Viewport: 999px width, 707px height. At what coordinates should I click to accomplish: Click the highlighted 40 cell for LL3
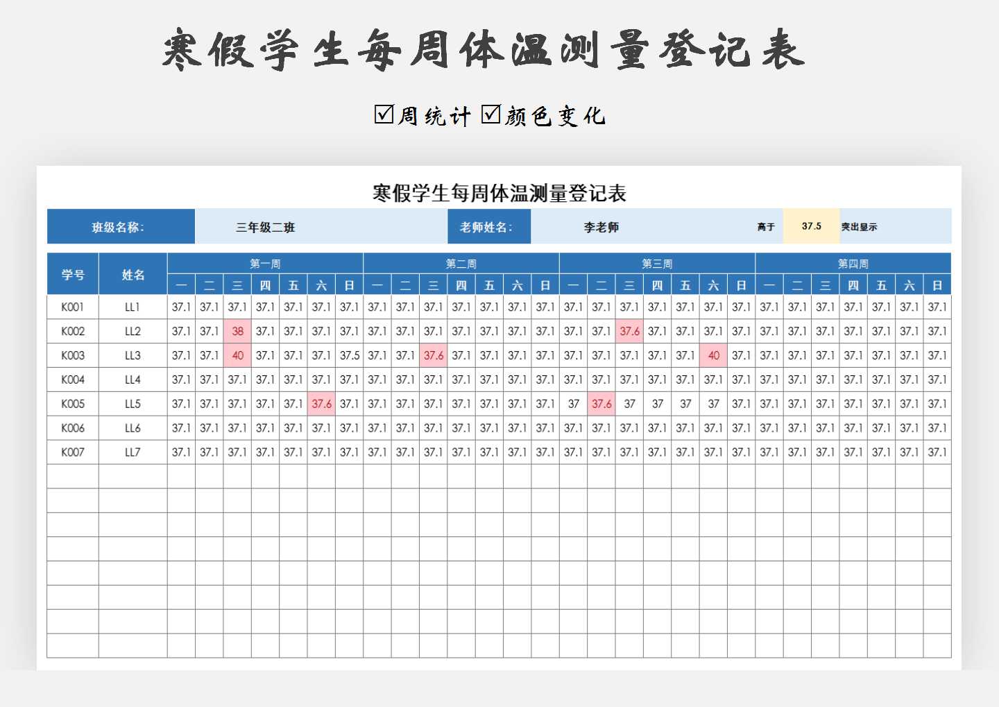tap(237, 355)
